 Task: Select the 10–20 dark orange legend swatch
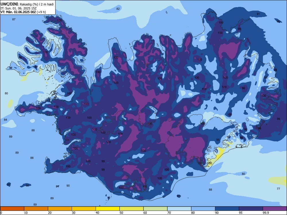coord(36,209)
